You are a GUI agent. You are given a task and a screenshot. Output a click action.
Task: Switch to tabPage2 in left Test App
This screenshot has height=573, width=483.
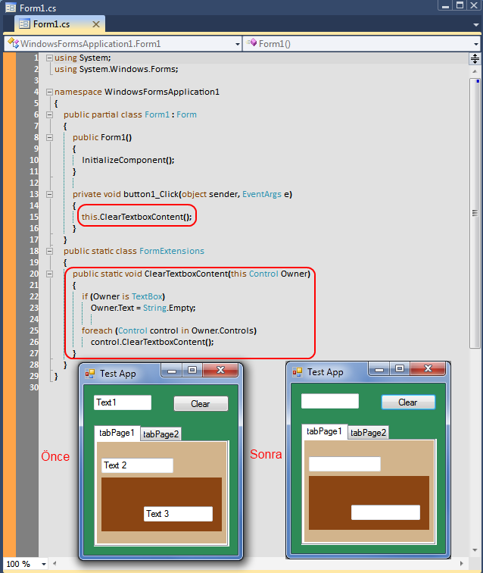tap(160, 434)
